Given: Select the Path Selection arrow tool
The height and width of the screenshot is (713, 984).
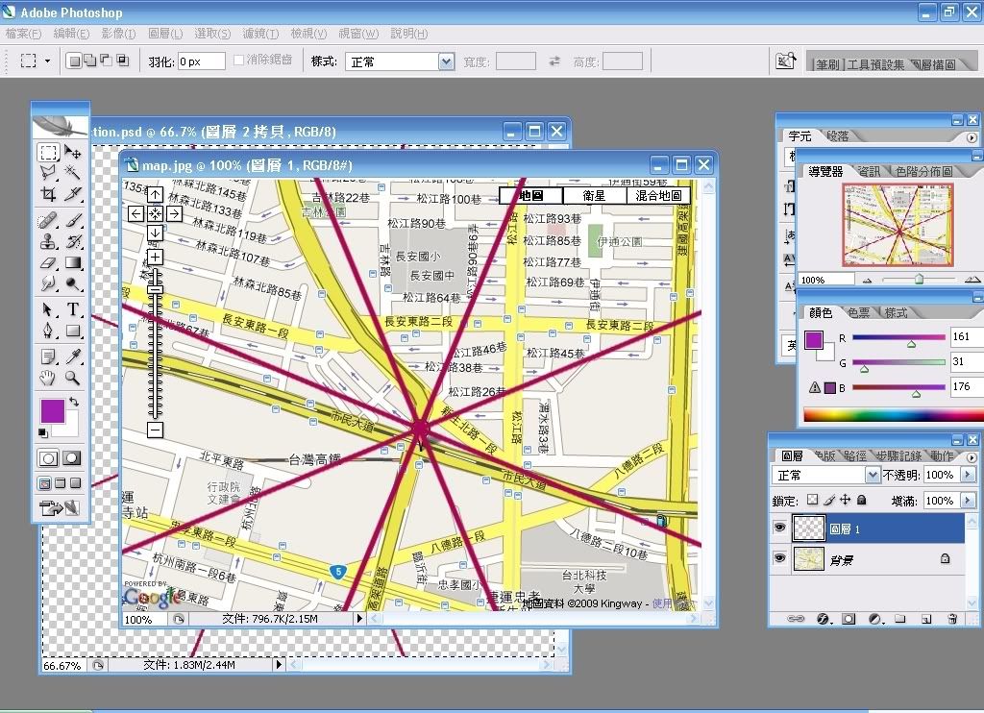Looking at the screenshot, I should pos(48,309).
